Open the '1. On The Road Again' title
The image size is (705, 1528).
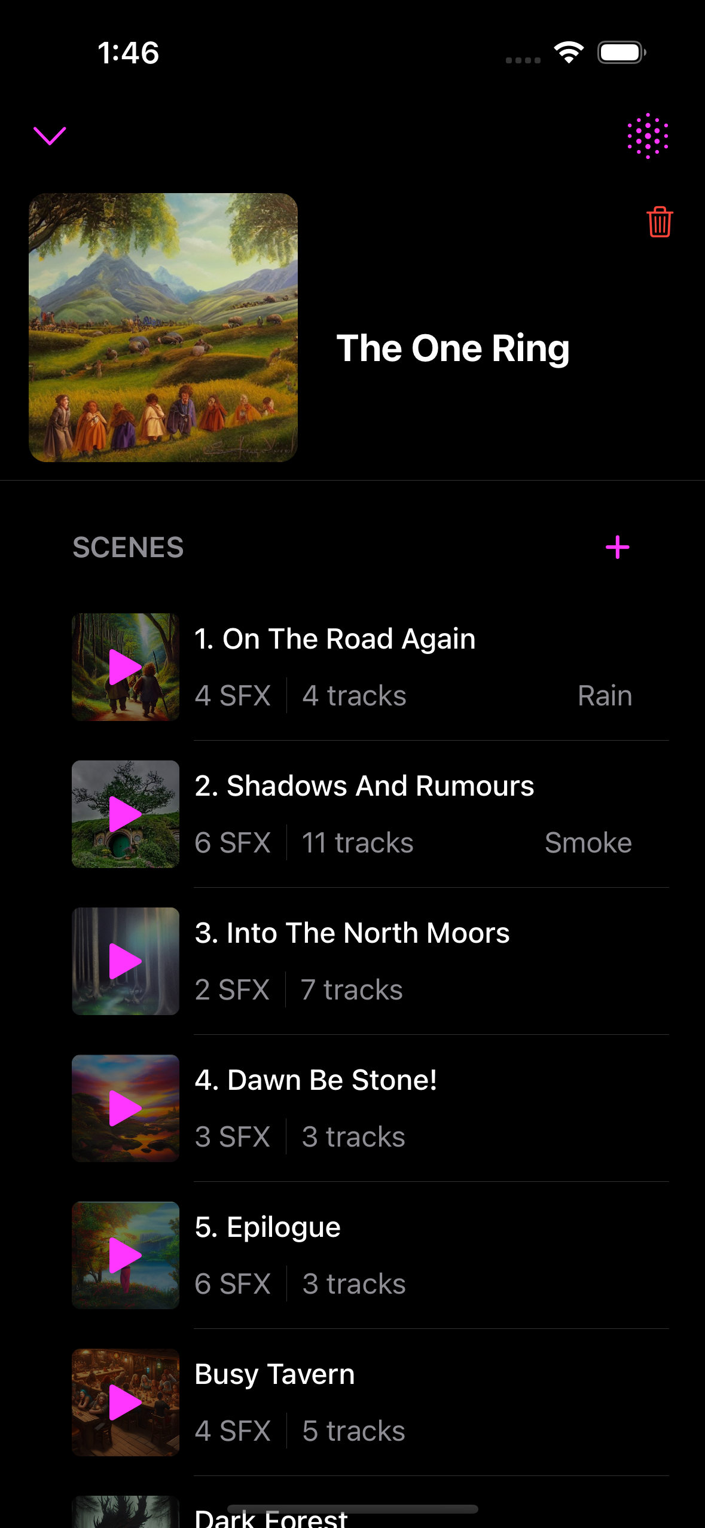click(x=335, y=639)
